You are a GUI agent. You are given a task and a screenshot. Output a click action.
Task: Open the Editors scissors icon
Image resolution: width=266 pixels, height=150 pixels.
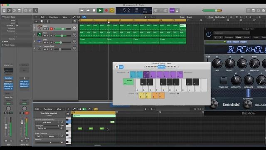coord(36,10)
